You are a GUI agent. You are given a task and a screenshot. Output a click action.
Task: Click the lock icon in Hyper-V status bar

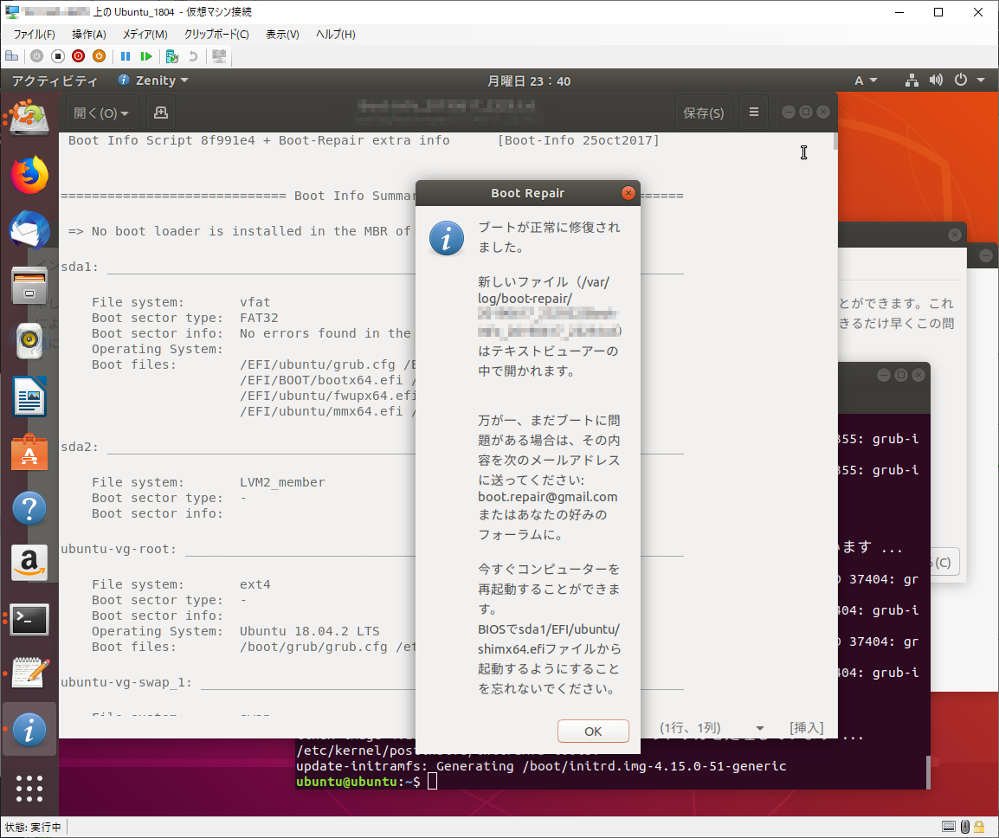click(x=978, y=827)
